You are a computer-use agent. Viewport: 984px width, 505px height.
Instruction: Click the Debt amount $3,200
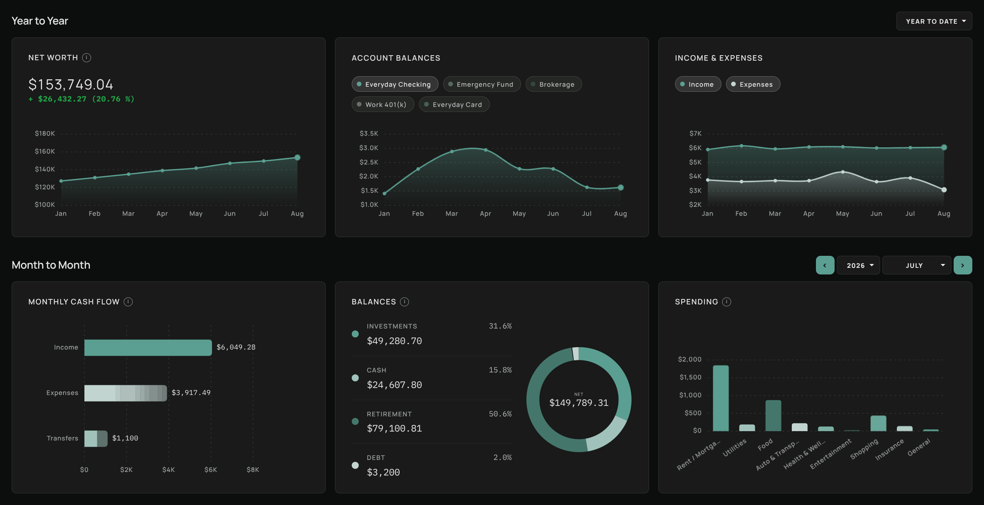[383, 472]
